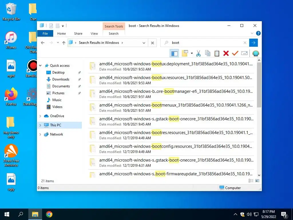Click the scrollbar down arrow in results list

[259, 175]
